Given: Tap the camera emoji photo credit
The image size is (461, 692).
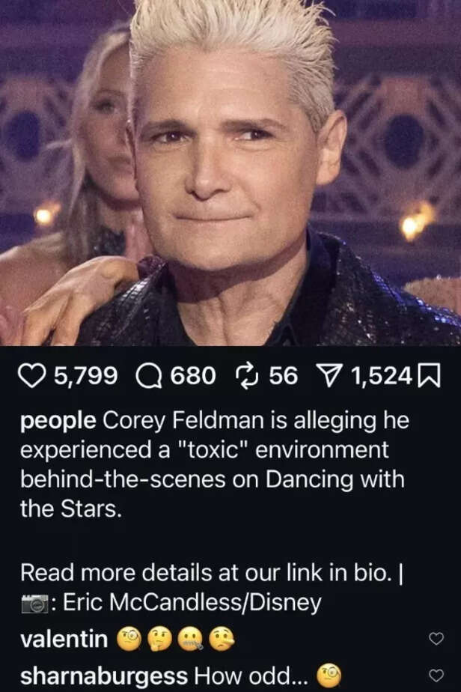Looking at the screenshot, I should (x=34, y=603).
